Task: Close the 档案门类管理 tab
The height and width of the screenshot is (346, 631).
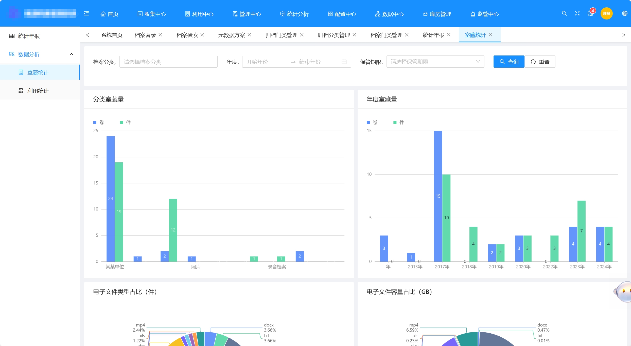Action: click(x=407, y=35)
